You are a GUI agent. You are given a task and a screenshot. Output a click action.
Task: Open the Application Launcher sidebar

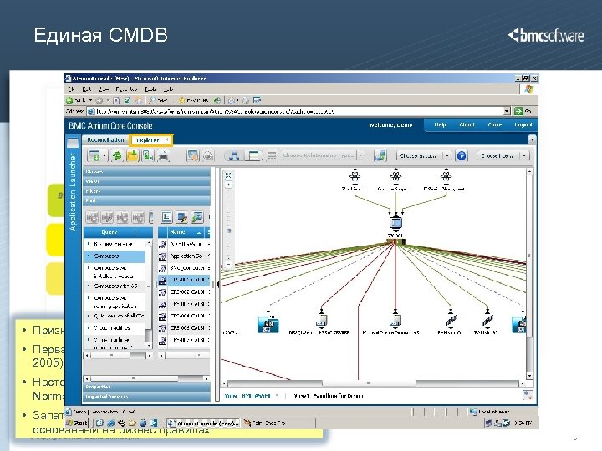[73, 192]
